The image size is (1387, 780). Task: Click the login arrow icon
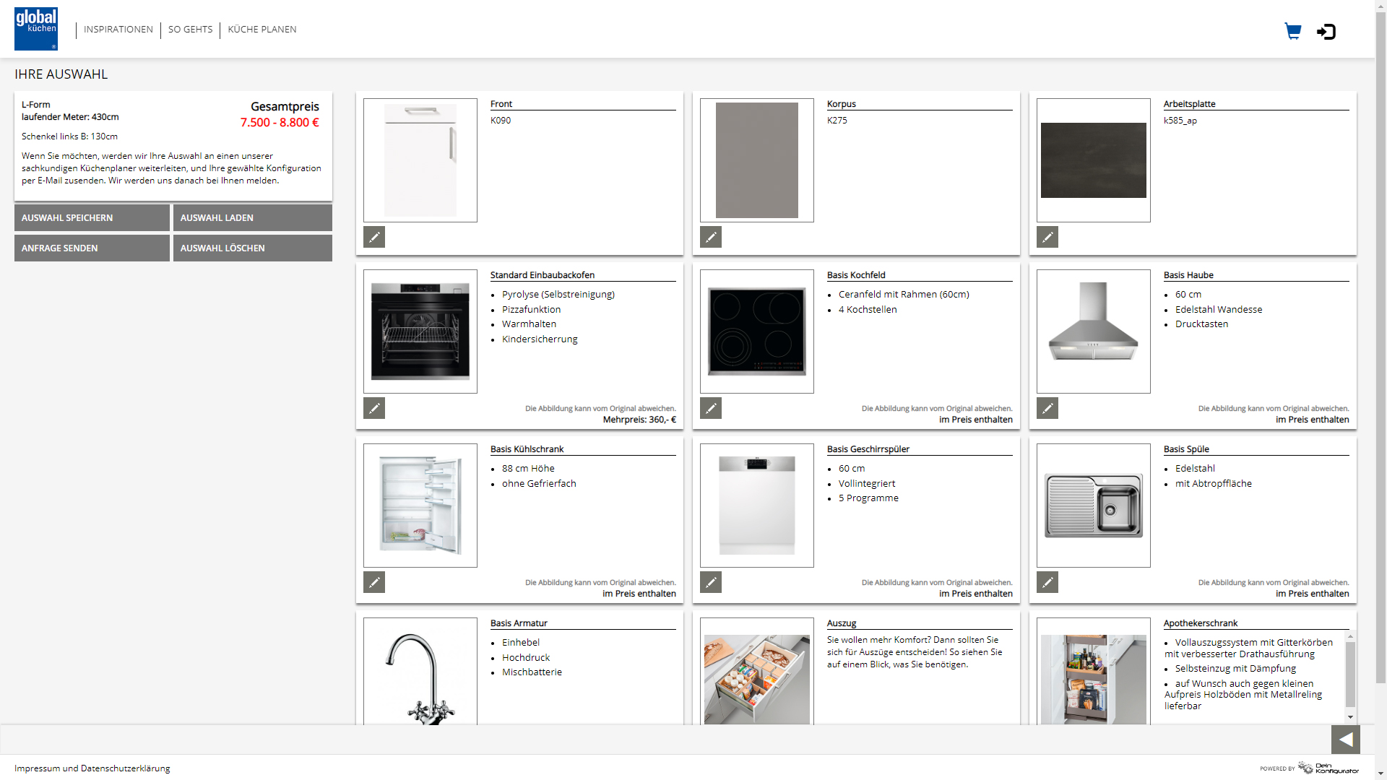1326,31
